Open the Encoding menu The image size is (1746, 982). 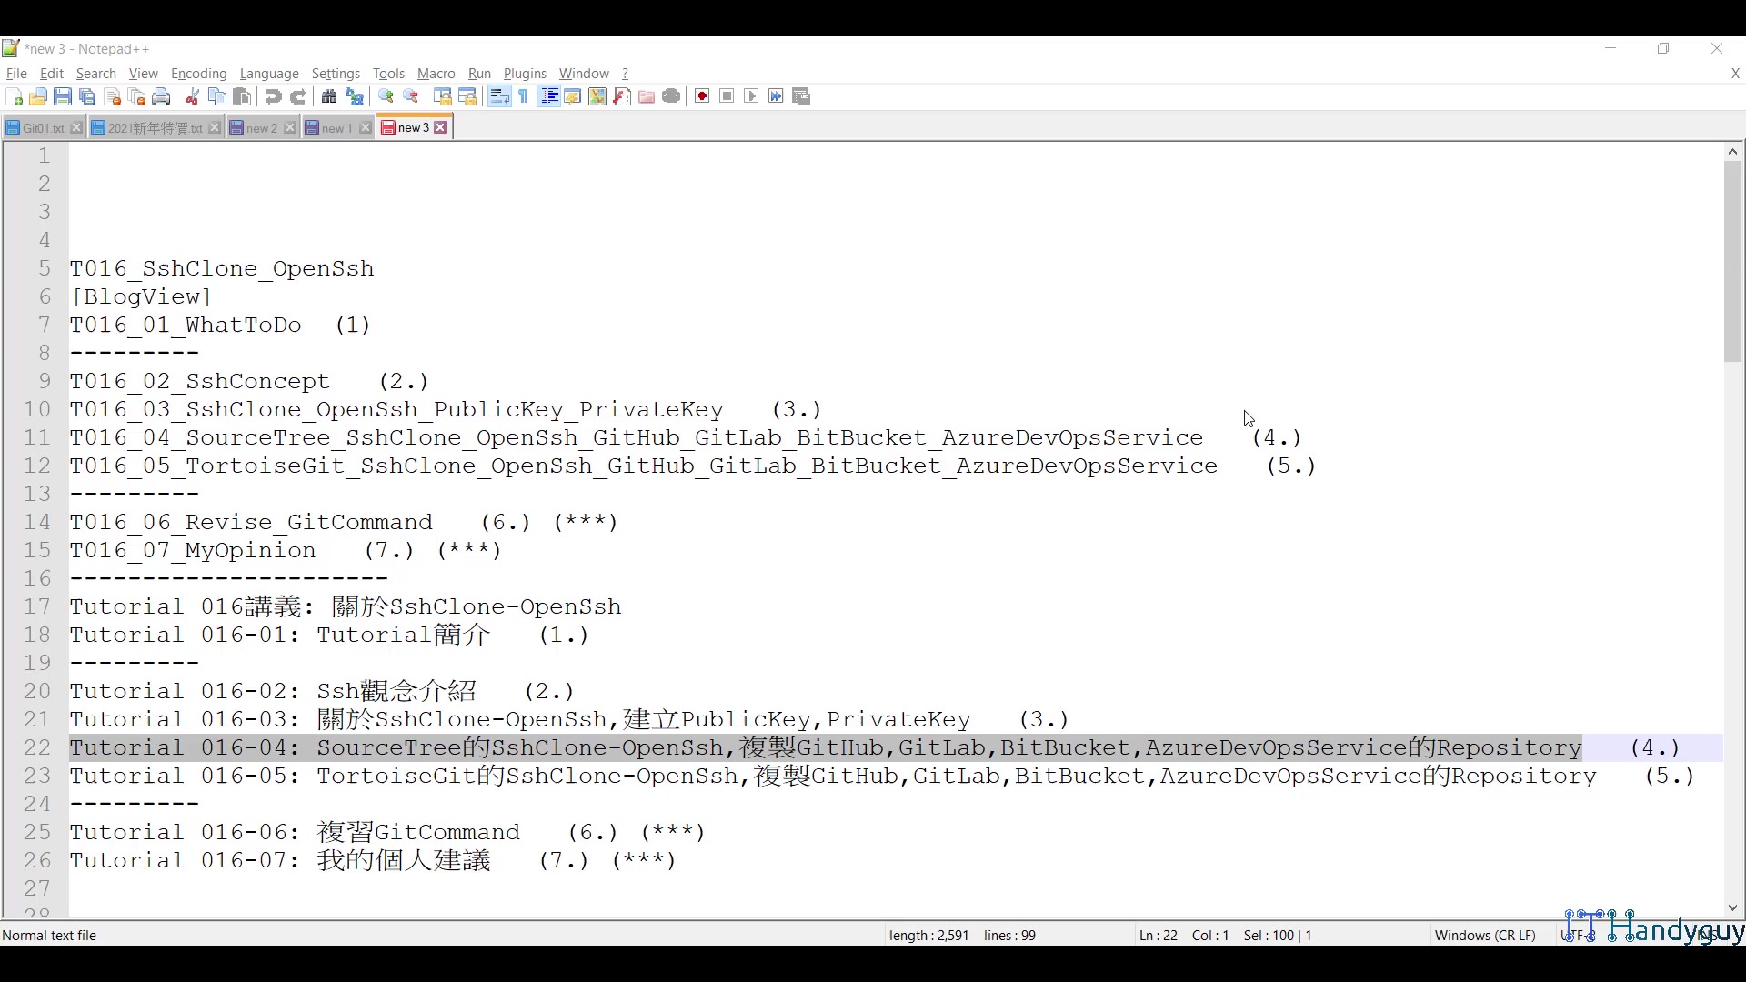pyautogui.click(x=198, y=74)
